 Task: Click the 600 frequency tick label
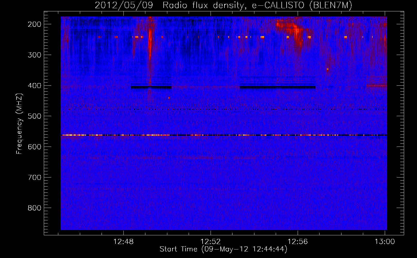35,147
